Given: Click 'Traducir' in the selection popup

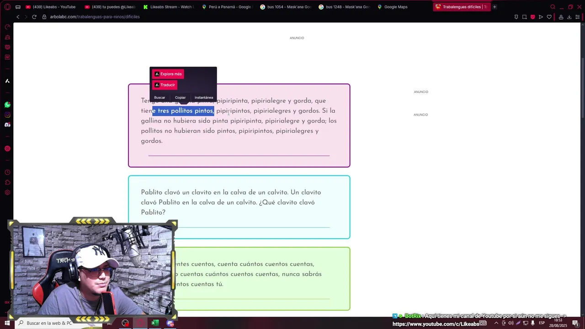Looking at the screenshot, I should click(165, 85).
